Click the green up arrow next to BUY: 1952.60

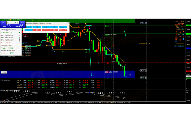click(x=19, y=32)
